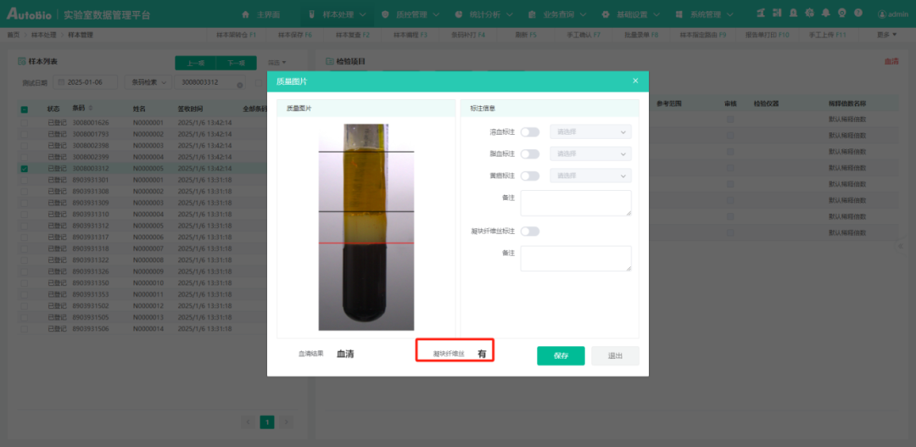Image resolution: width=916 pixels, height=447 pixels.
Task: Toggle the 溶血标注 switch
Action: tap(530, 132)
